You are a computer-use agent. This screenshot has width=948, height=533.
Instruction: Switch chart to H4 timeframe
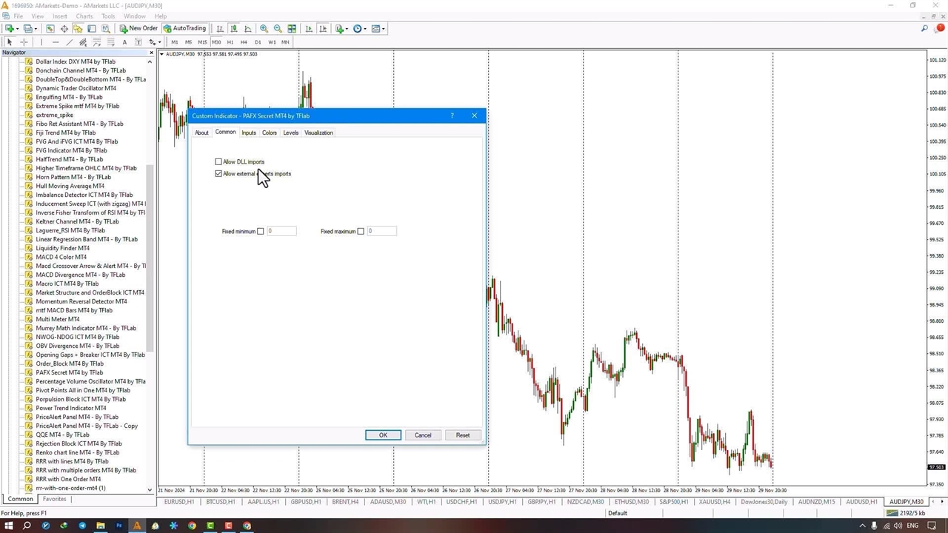pyautogui.click(x=244, y=42)
